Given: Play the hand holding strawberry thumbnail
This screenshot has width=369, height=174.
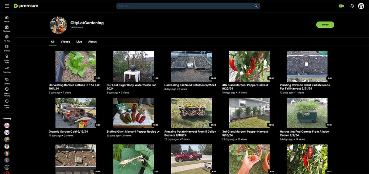Looking at the screenshot, I should click(x=249, y=159).
